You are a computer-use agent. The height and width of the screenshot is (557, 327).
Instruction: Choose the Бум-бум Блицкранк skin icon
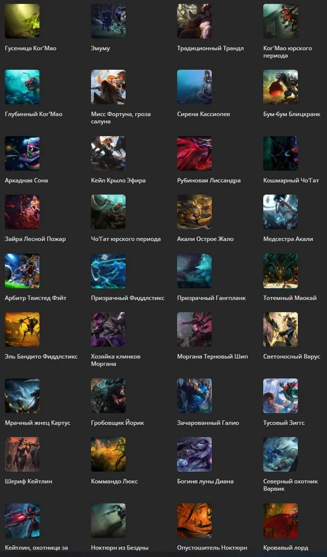pos(280,87)
